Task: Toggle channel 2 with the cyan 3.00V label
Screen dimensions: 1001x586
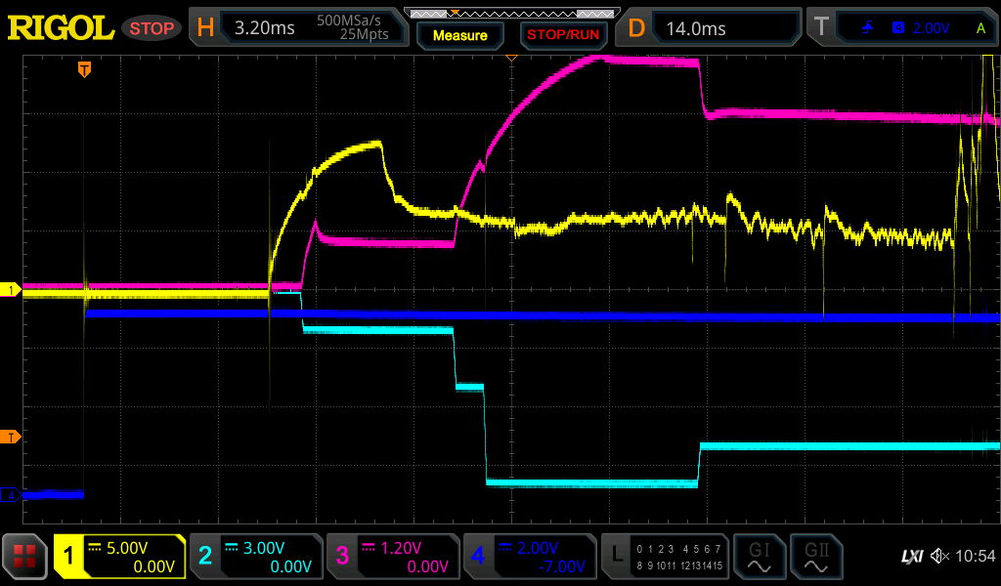Action: pos(256,557)
